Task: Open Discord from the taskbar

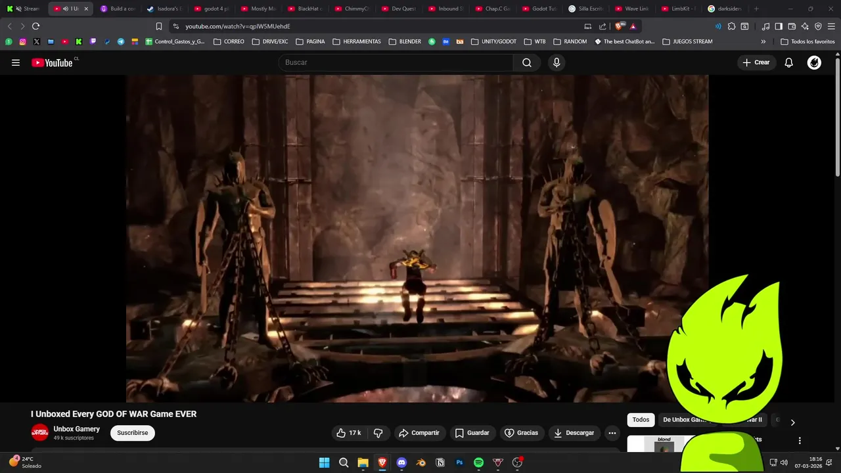Action: coord(401,462)
